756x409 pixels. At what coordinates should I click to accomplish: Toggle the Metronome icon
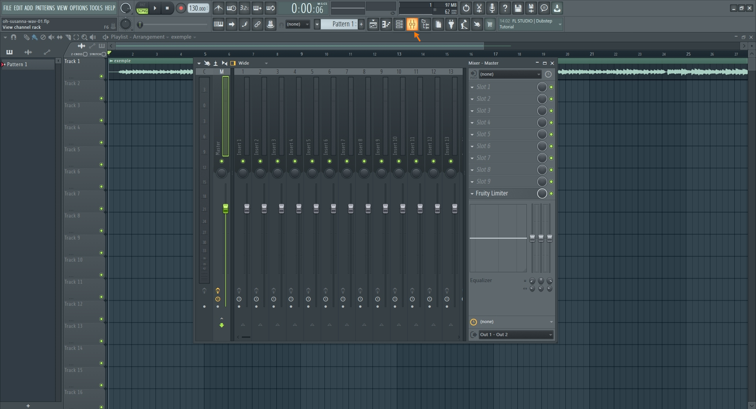(219, 8)
